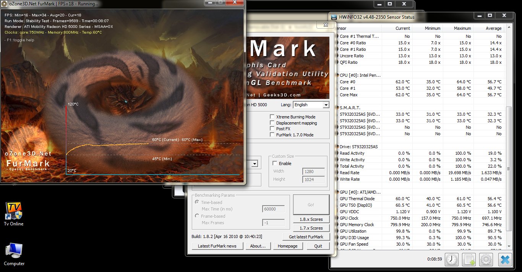522x272 pixels.
Task: Click the Average column header
Action: pyautogui.click(x=493, y=28)
